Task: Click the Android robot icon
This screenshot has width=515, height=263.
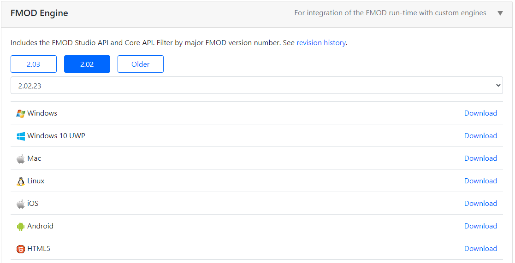Action: [21, 226]
